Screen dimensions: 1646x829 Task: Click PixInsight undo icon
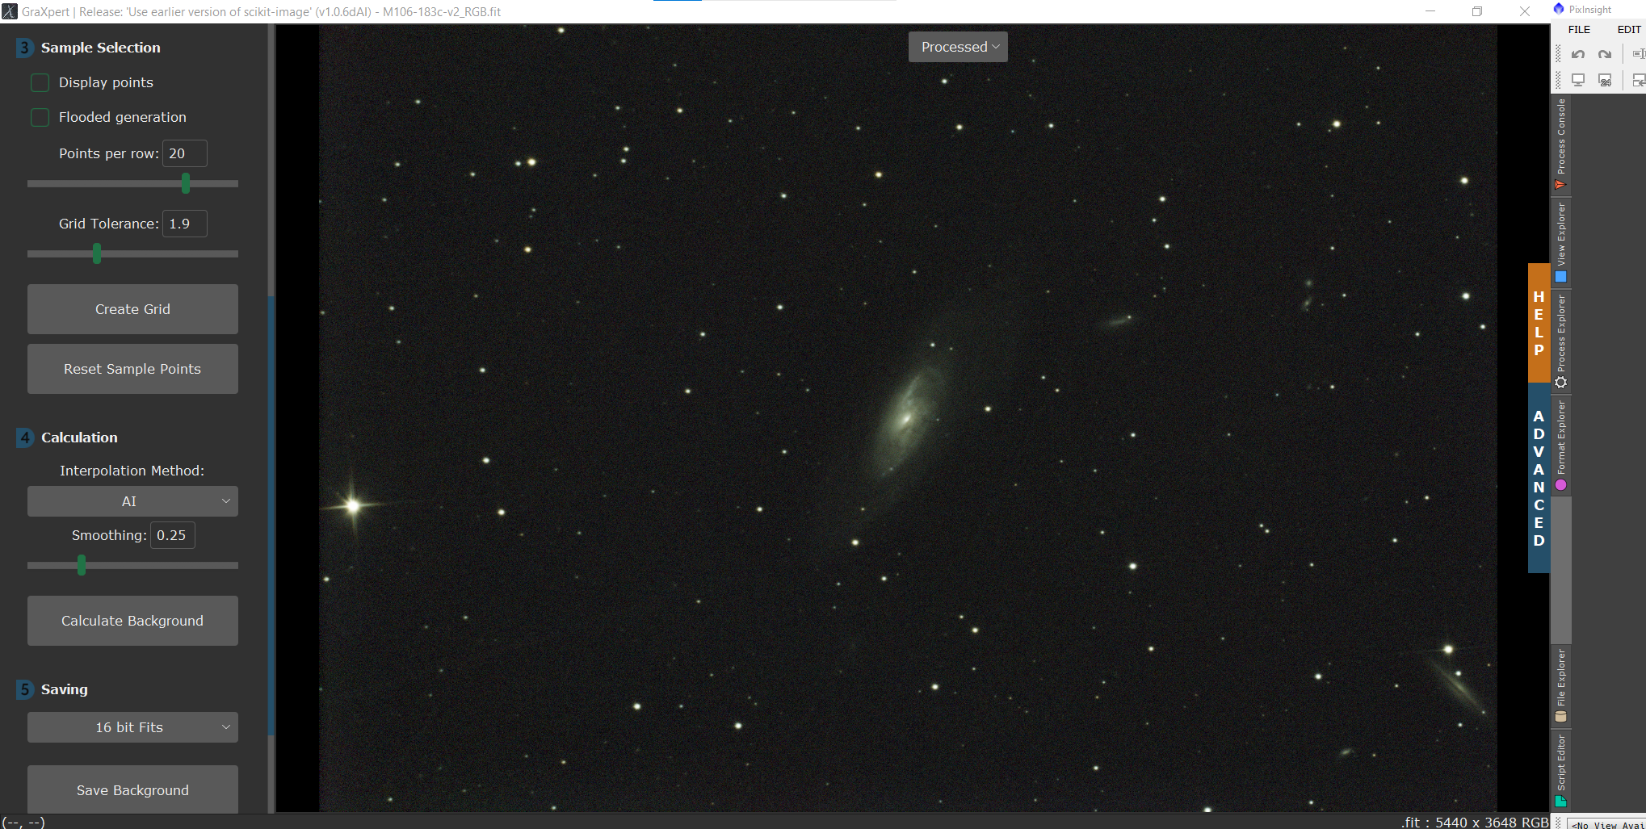coord(1578,54)
